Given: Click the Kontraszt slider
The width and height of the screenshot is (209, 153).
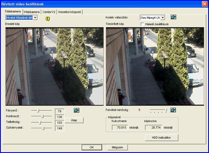Looking at the screenshot, I should (42, 116).
